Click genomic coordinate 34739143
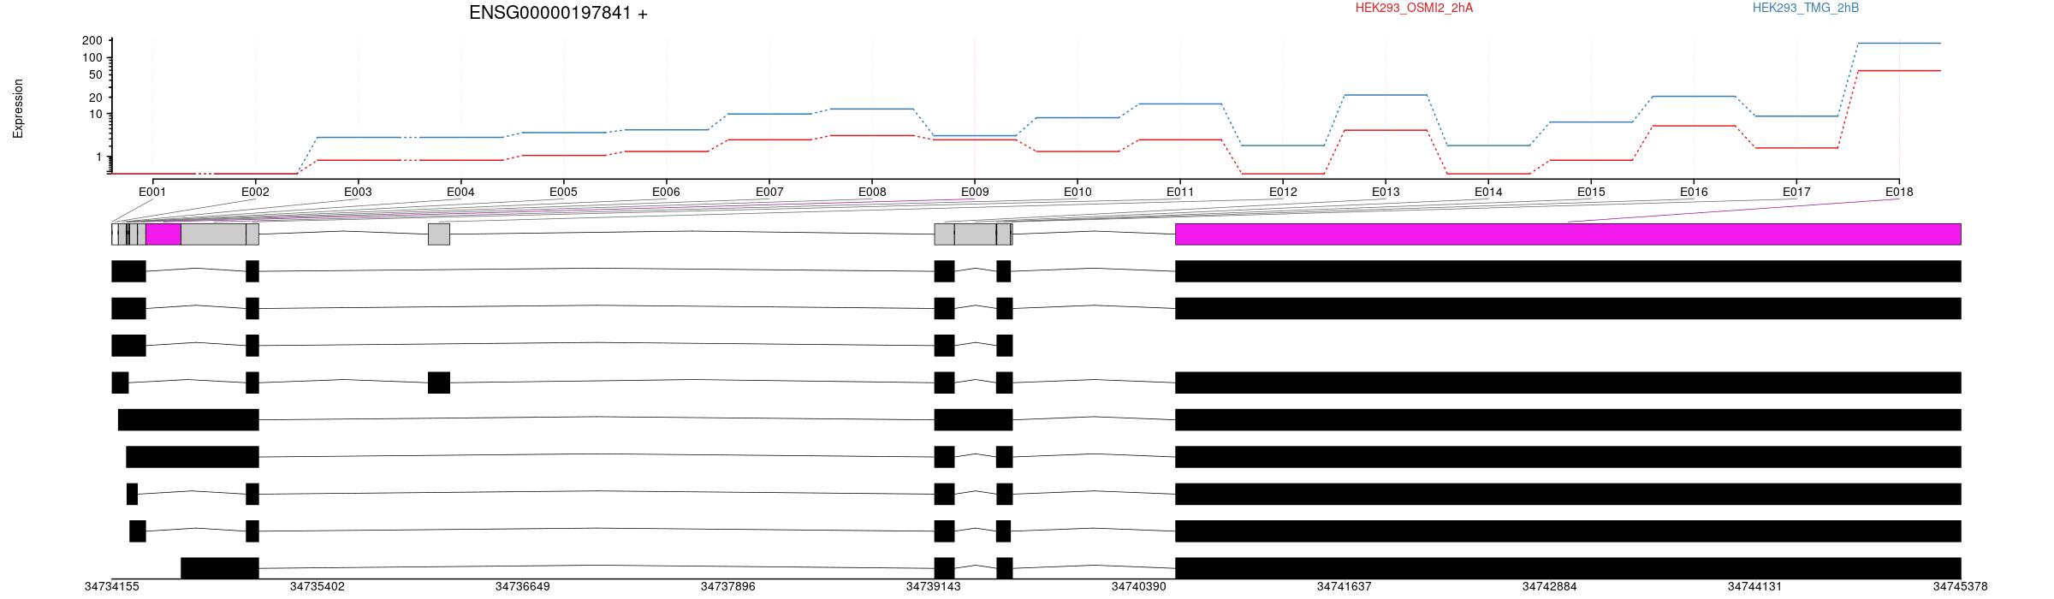 point(933,587)
